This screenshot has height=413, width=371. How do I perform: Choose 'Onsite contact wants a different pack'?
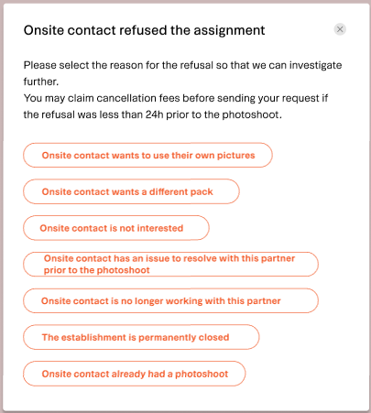pos(131,191)
